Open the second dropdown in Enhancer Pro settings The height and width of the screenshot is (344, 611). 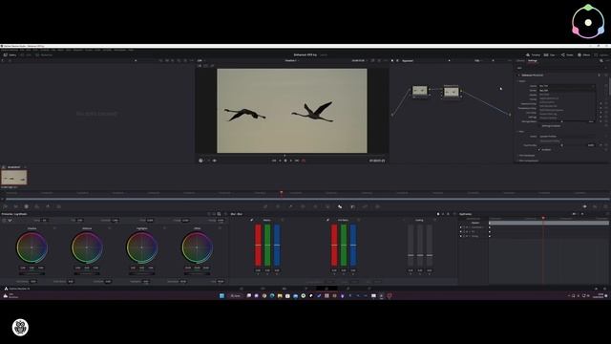566,91
